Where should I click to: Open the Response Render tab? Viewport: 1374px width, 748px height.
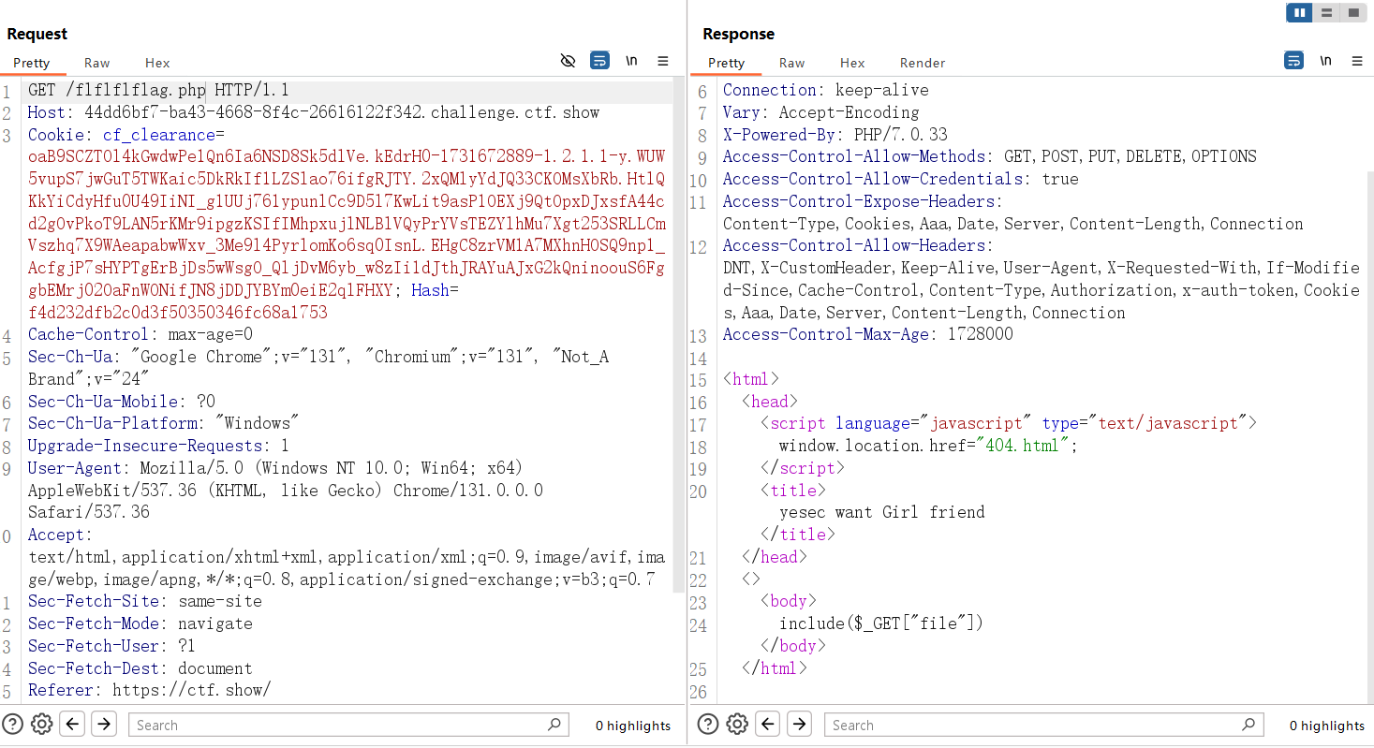(x=923, y=63)
